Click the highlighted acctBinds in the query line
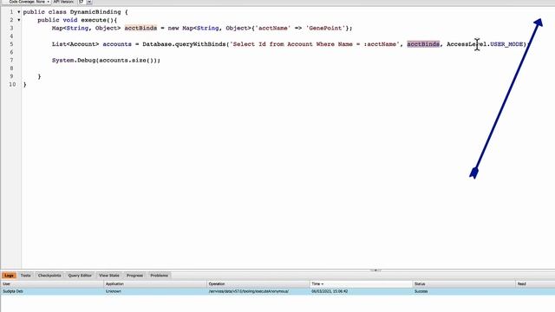Image resolution: width=555 pixels, height=312 pixels. (x=423, y=44)
